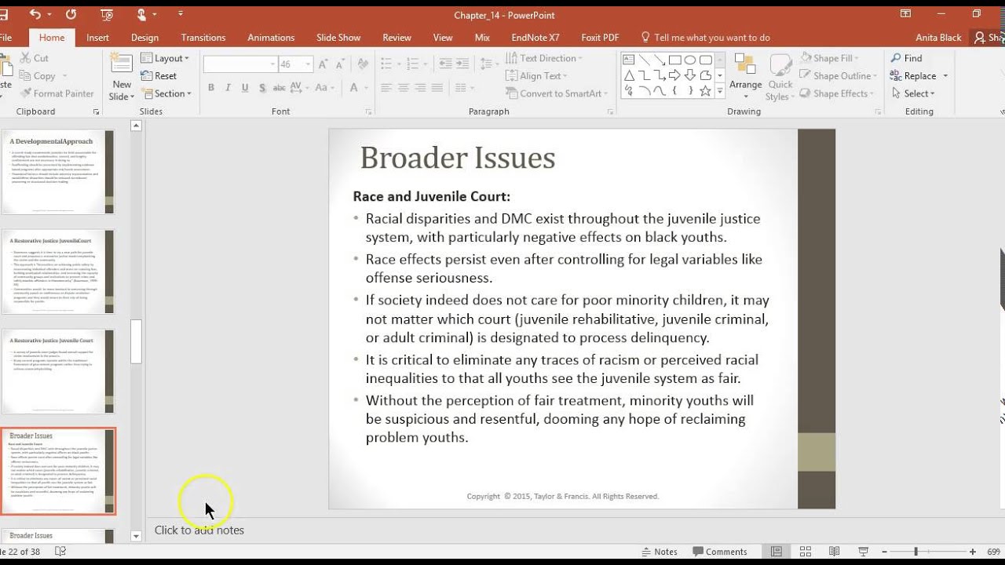Click spell check icon in status bar
The image size is (1005, 565).
60,552
